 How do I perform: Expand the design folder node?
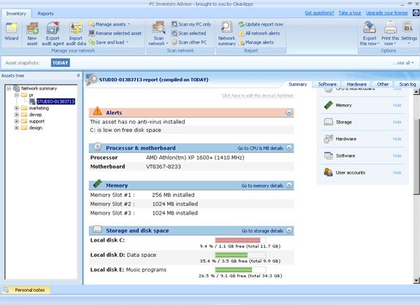click(17, 128)
